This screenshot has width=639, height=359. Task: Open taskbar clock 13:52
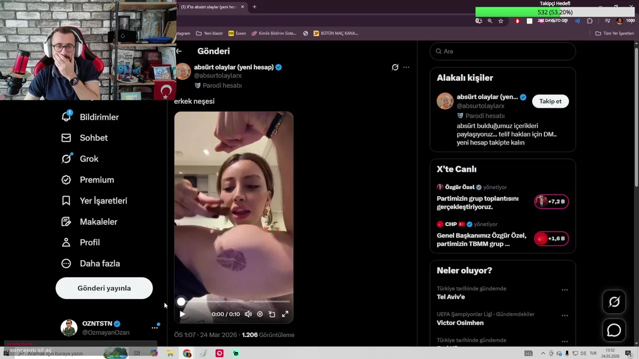pyautogui.click(x=611, y=353)
